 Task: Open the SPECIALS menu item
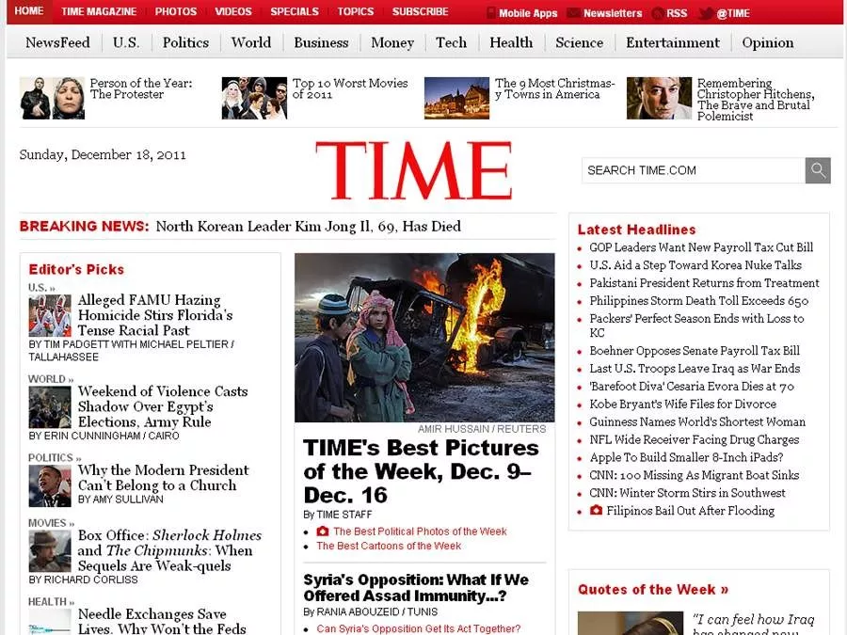[x=295, y=11]
